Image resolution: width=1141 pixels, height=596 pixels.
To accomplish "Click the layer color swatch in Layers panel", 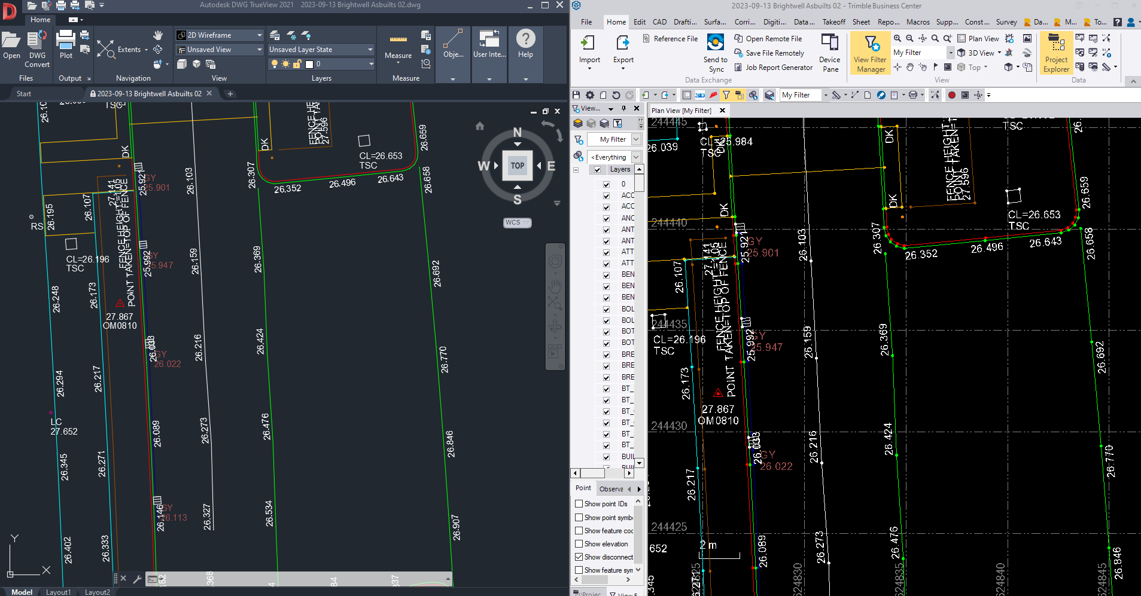I will click(309, 64).
